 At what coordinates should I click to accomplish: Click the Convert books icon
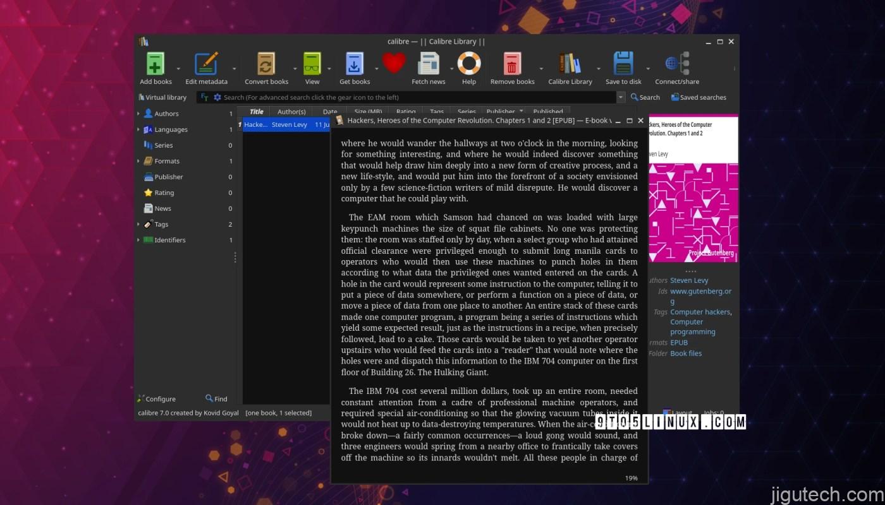click(266, 64)
